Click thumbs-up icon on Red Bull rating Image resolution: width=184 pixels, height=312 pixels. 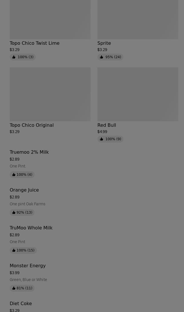101,139
